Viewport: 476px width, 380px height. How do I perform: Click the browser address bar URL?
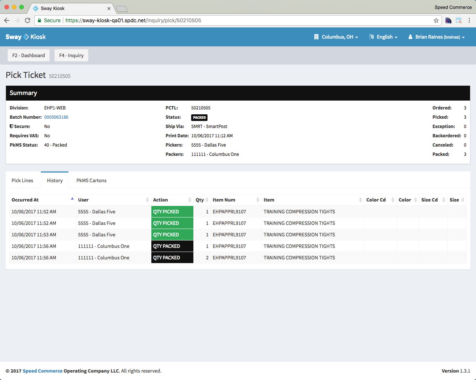click(133, 20)
